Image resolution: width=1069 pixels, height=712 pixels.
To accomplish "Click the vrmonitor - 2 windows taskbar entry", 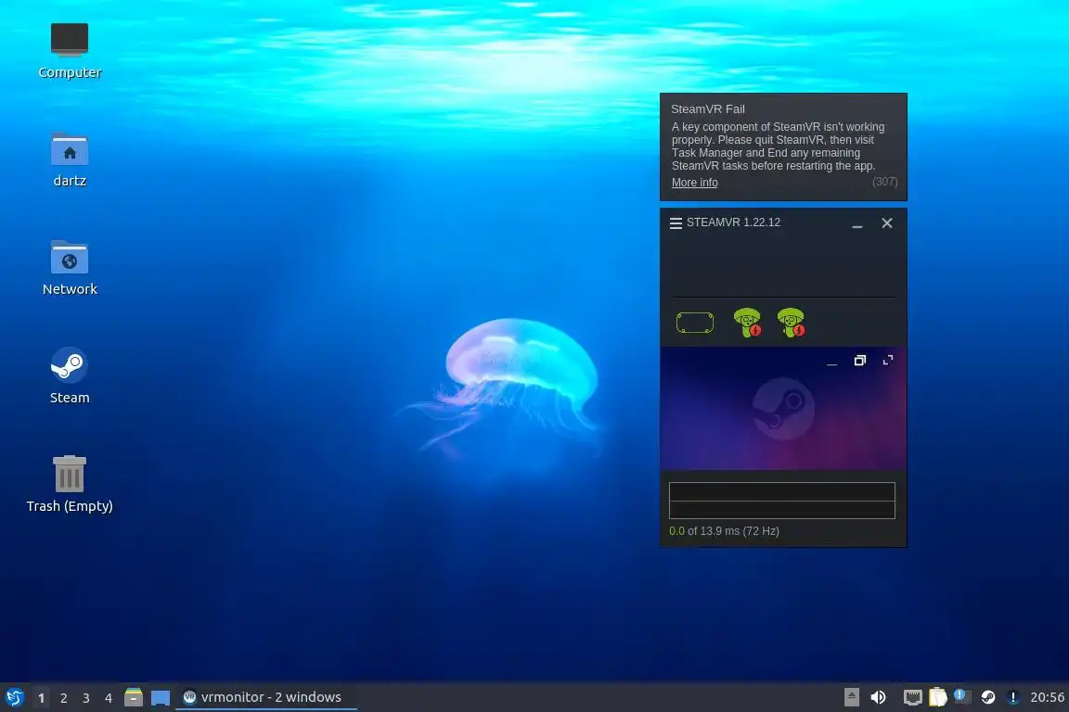I will point(266,697).
